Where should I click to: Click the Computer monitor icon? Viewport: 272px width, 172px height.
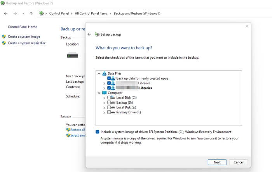tap(104, 93)
